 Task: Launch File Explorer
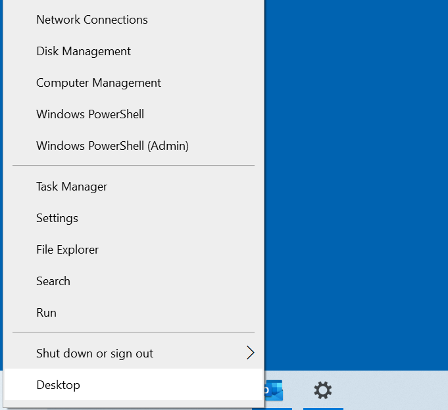(68, 250)
